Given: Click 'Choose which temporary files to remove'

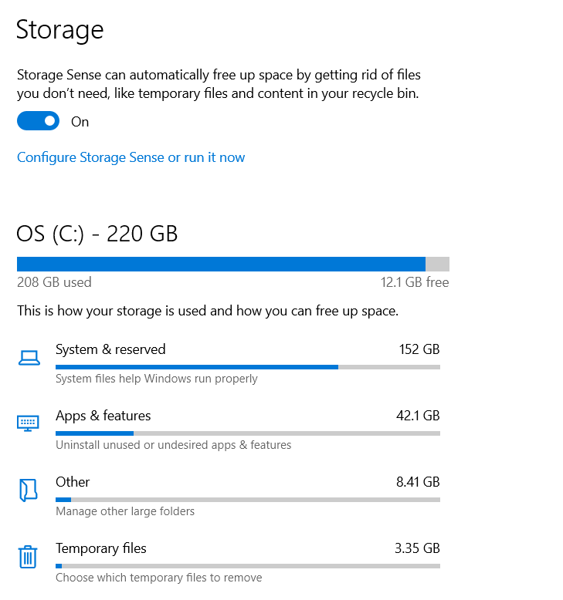Looking at the screenshot, I should (x=158, y=578).
